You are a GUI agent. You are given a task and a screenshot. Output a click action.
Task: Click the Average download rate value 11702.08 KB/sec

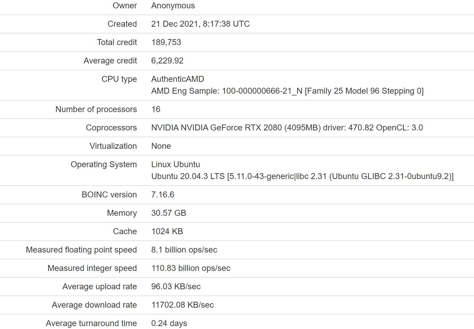pos(182,305)
